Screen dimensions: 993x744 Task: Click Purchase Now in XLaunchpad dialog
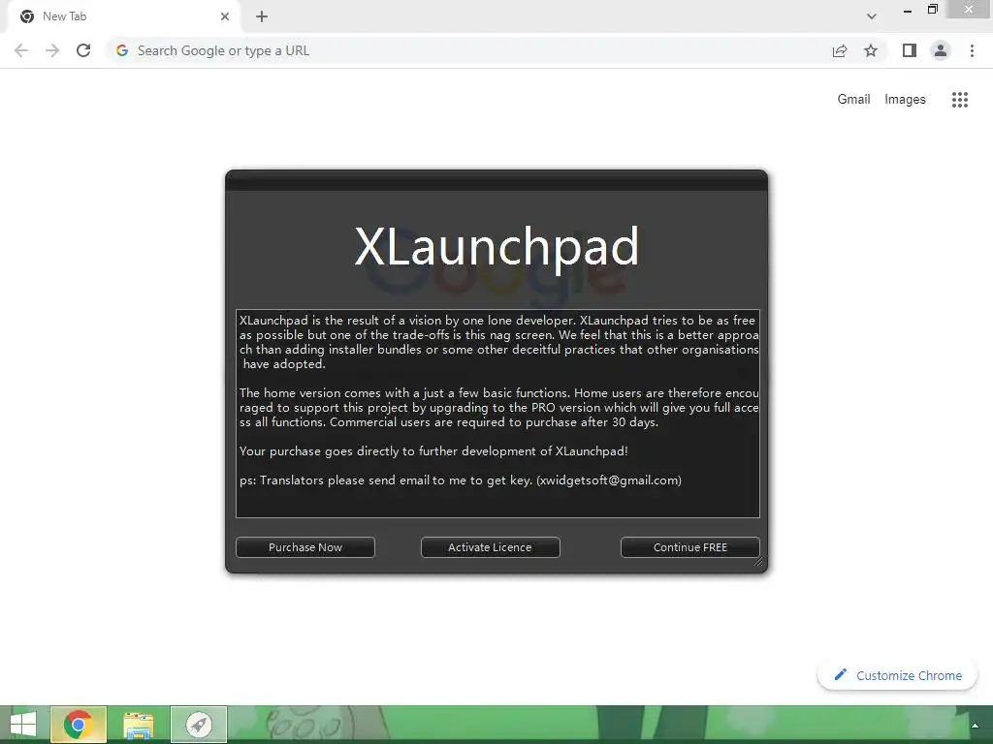tap(305, 547)
